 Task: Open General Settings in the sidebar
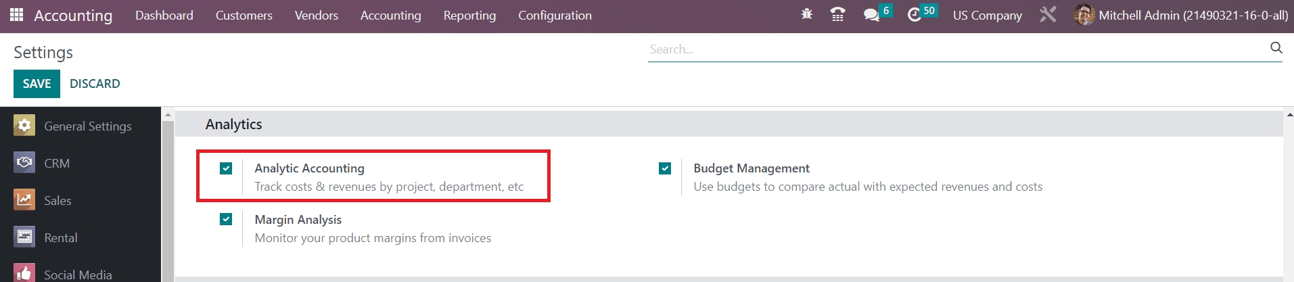click(87, 126)
